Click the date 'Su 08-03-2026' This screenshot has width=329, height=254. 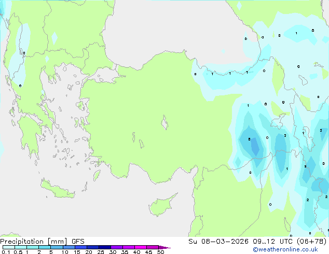[218, 242]
